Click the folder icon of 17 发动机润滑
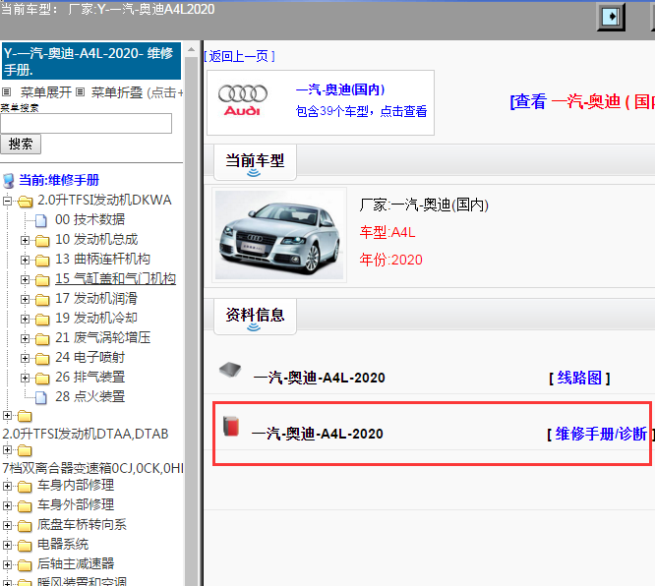 (42, 300)
